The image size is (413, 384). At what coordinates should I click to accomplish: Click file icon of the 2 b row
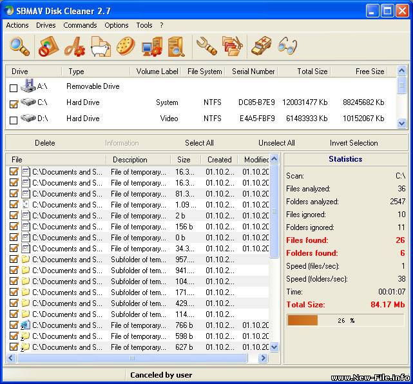(x=26, y=216)
